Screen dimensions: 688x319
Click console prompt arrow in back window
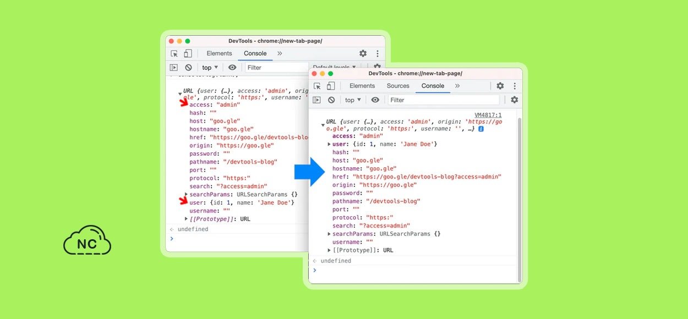pyautogui.click(x=171, y=238)
